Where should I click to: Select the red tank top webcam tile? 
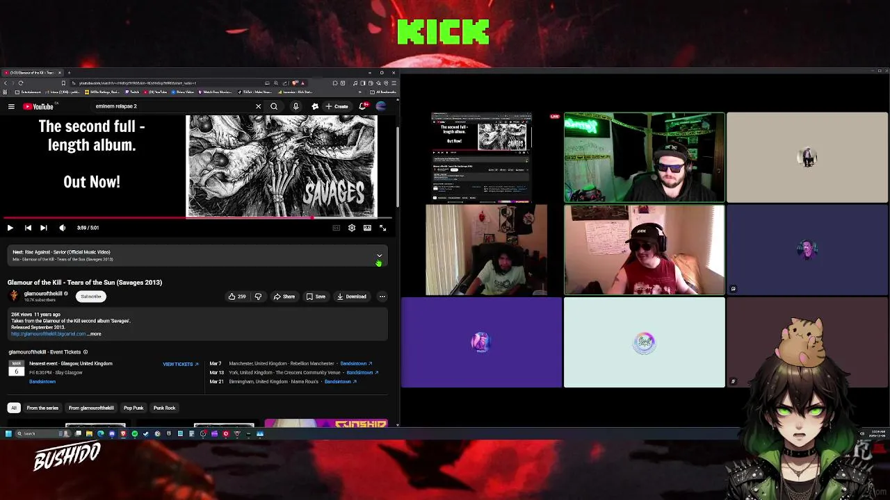click(x=644, y=249)
